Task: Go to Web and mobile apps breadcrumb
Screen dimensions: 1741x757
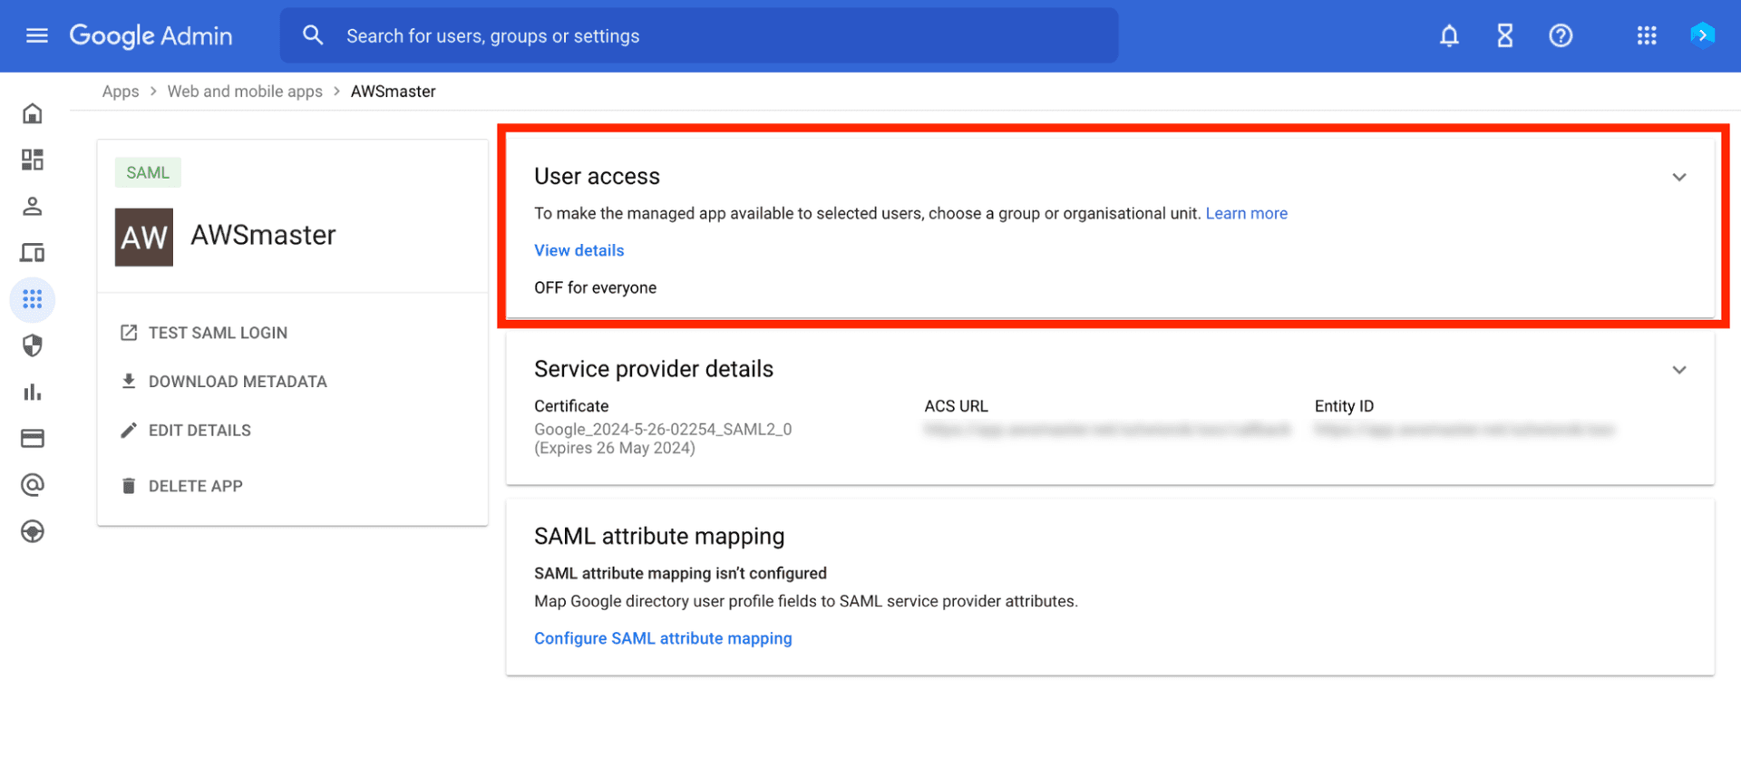Action: pyautogui.click(x=245, y=92)
